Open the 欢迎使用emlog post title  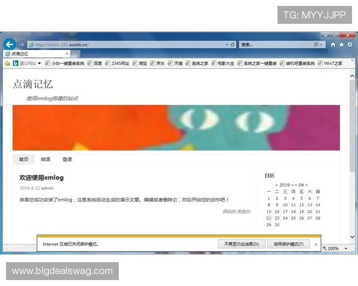(41, 178)
